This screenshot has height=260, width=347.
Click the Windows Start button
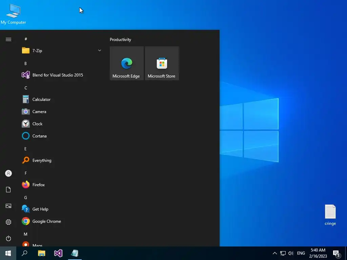[8, 253]
